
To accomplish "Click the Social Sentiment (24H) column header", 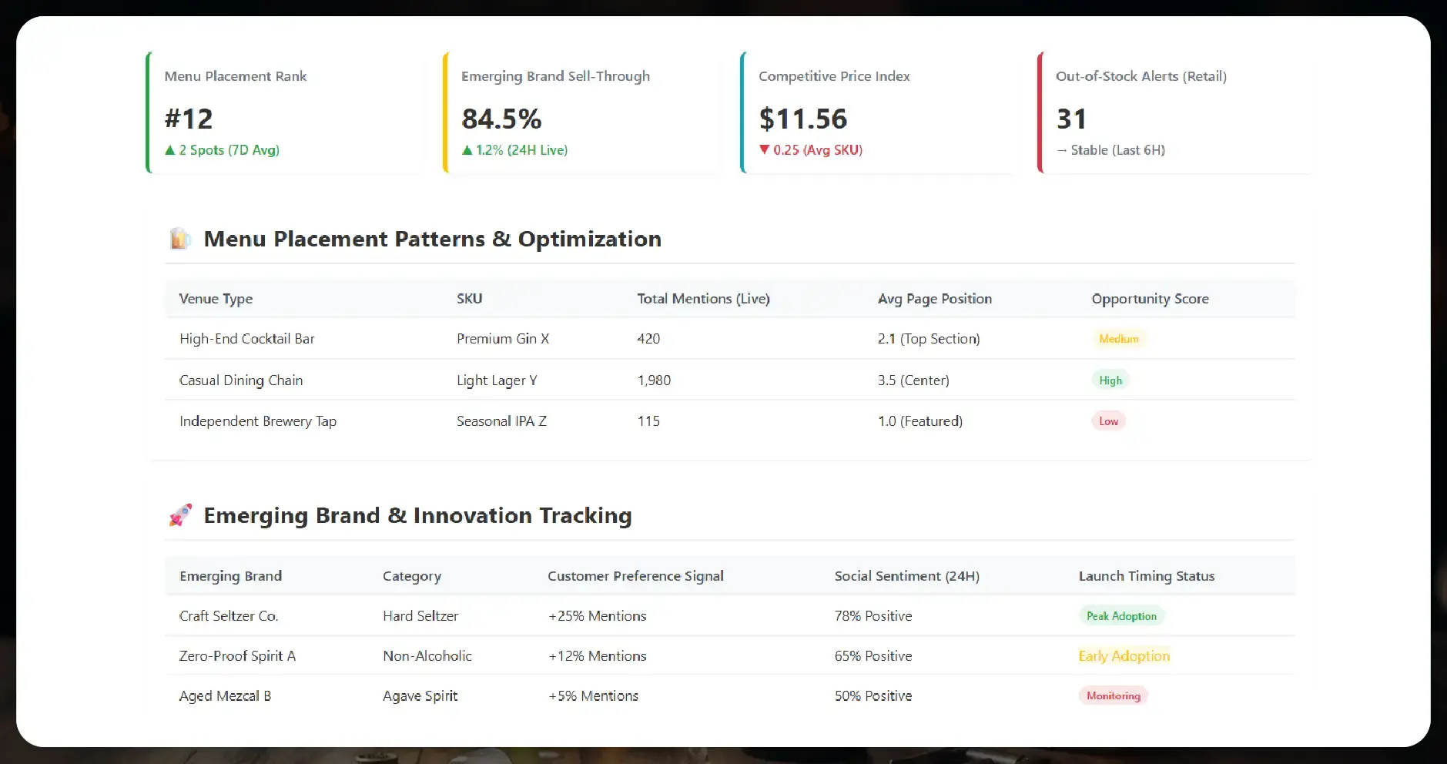I will coord(906,576).
